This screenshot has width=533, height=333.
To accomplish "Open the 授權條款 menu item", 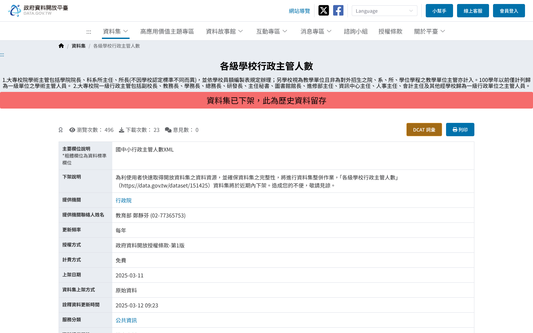I will 390,31.
